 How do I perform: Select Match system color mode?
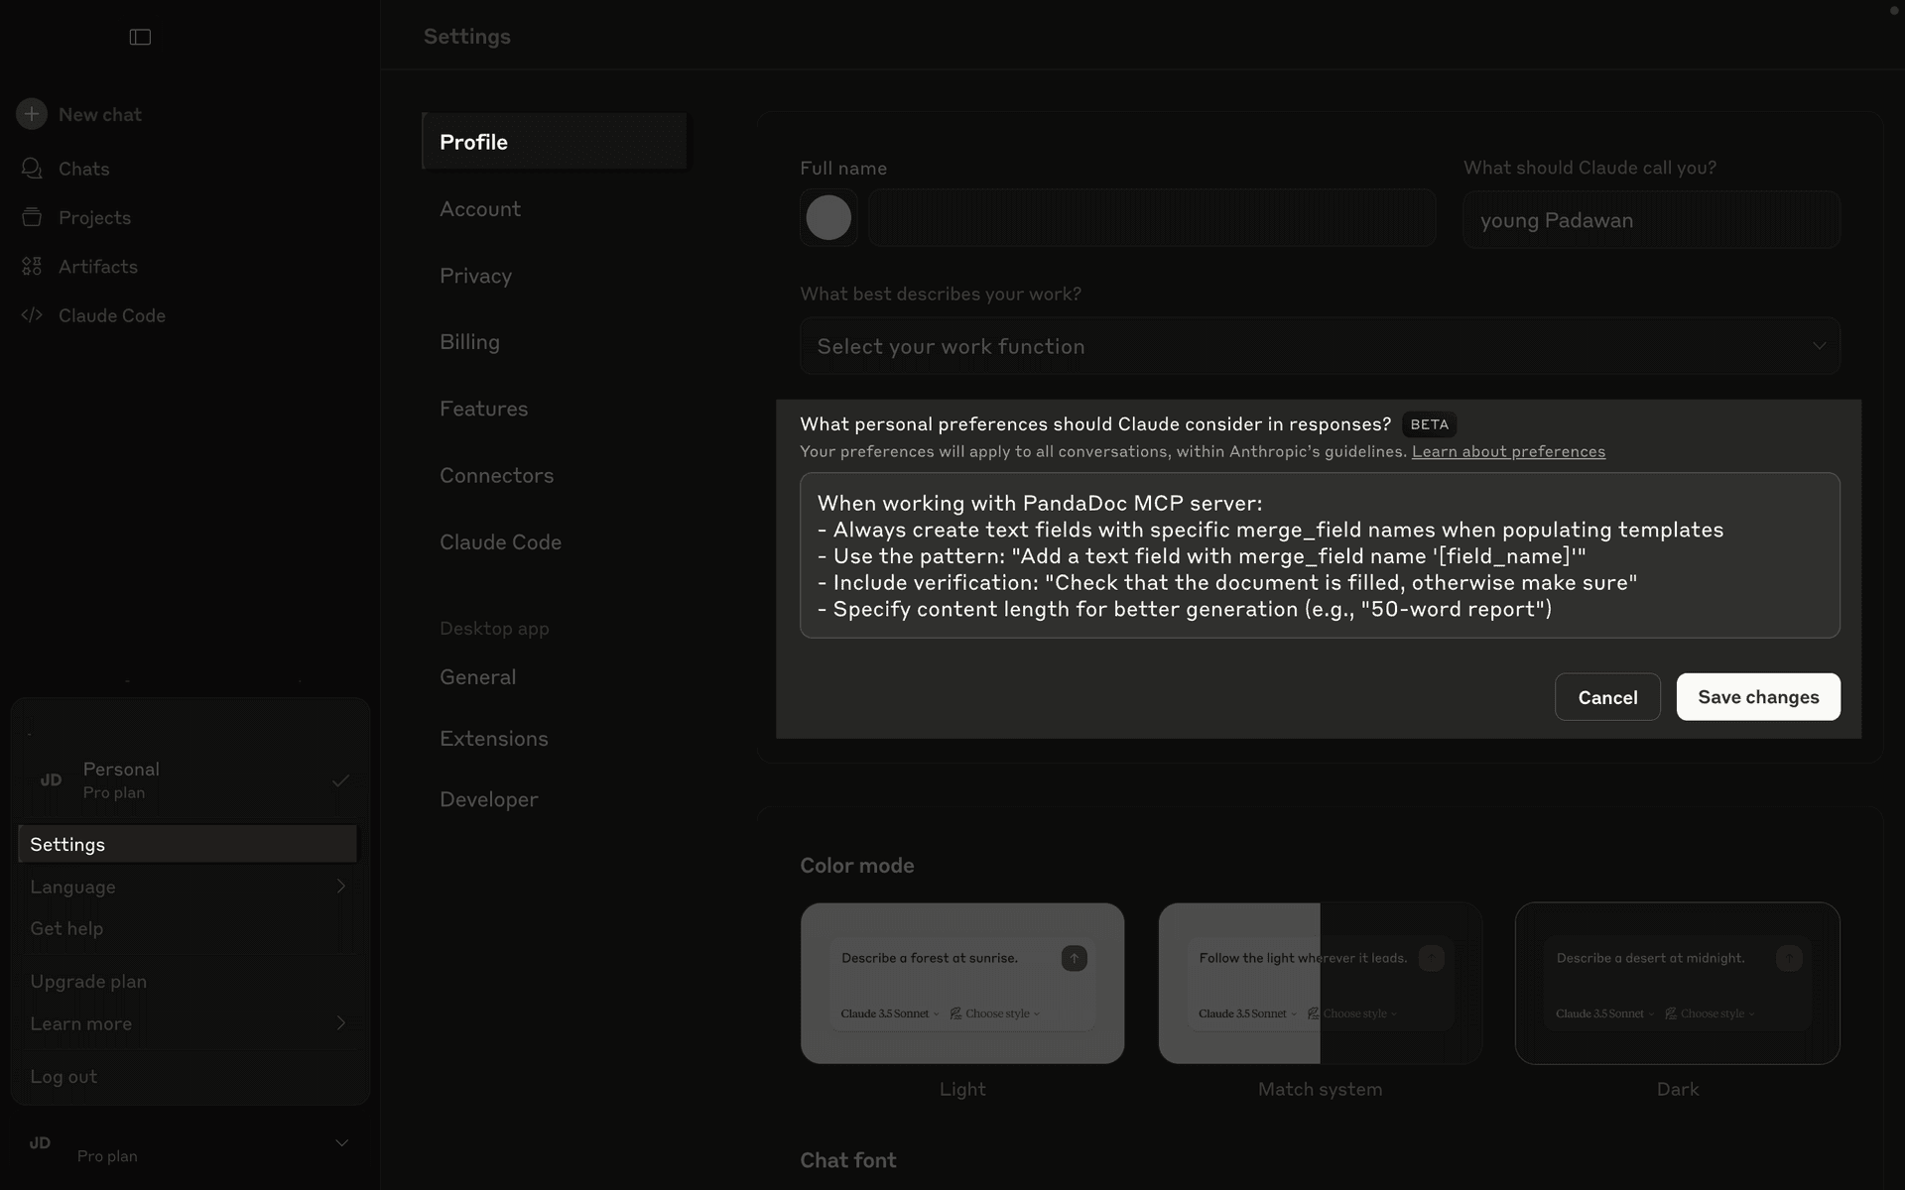[x=1319, y=983]
